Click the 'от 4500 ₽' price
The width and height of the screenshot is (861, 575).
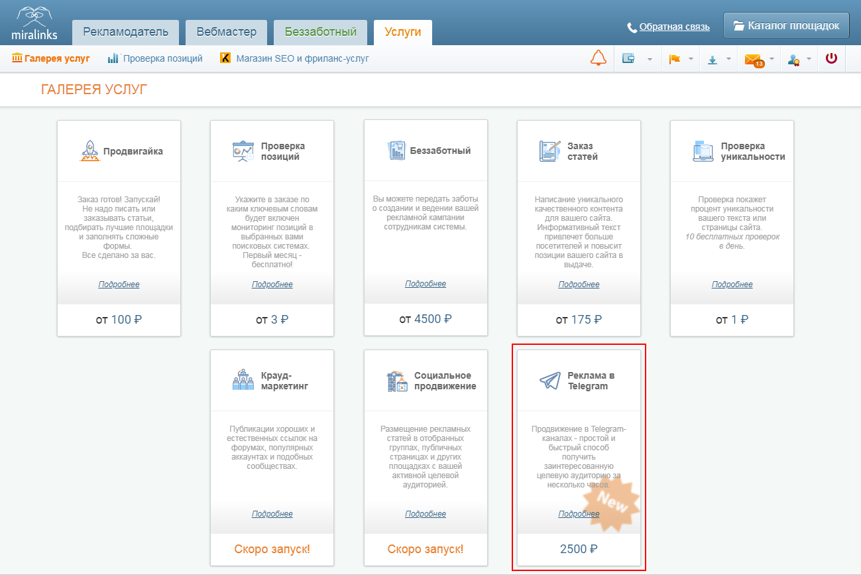[x=426, y=320]
